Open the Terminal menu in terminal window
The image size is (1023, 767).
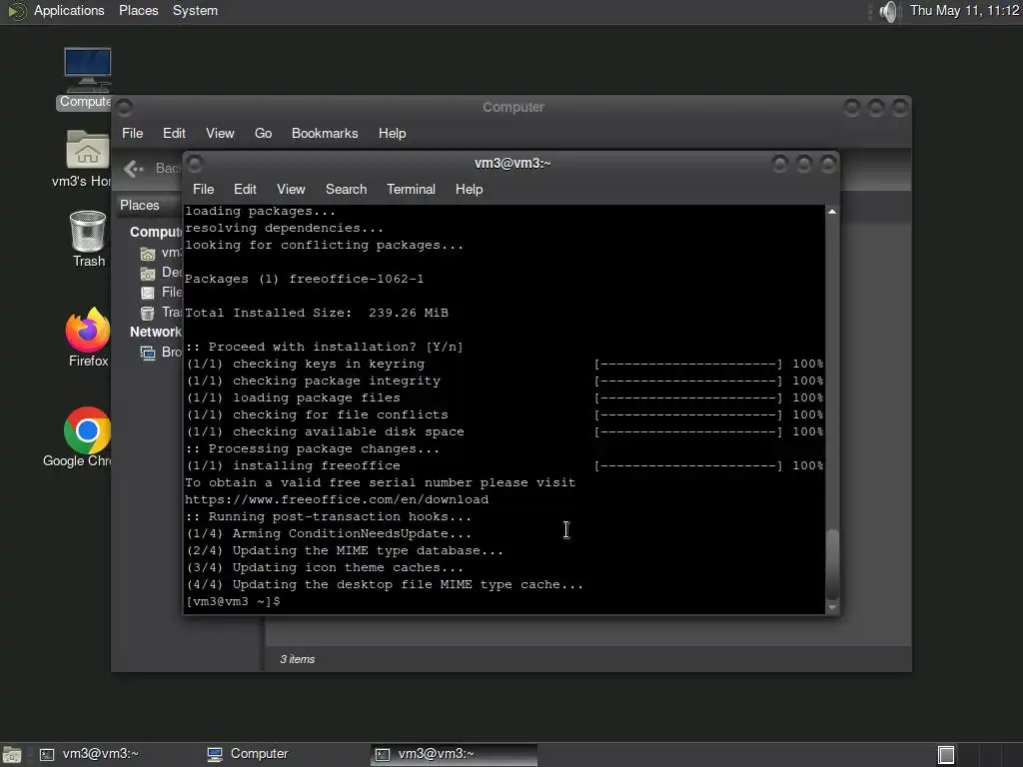click(411, 189)
